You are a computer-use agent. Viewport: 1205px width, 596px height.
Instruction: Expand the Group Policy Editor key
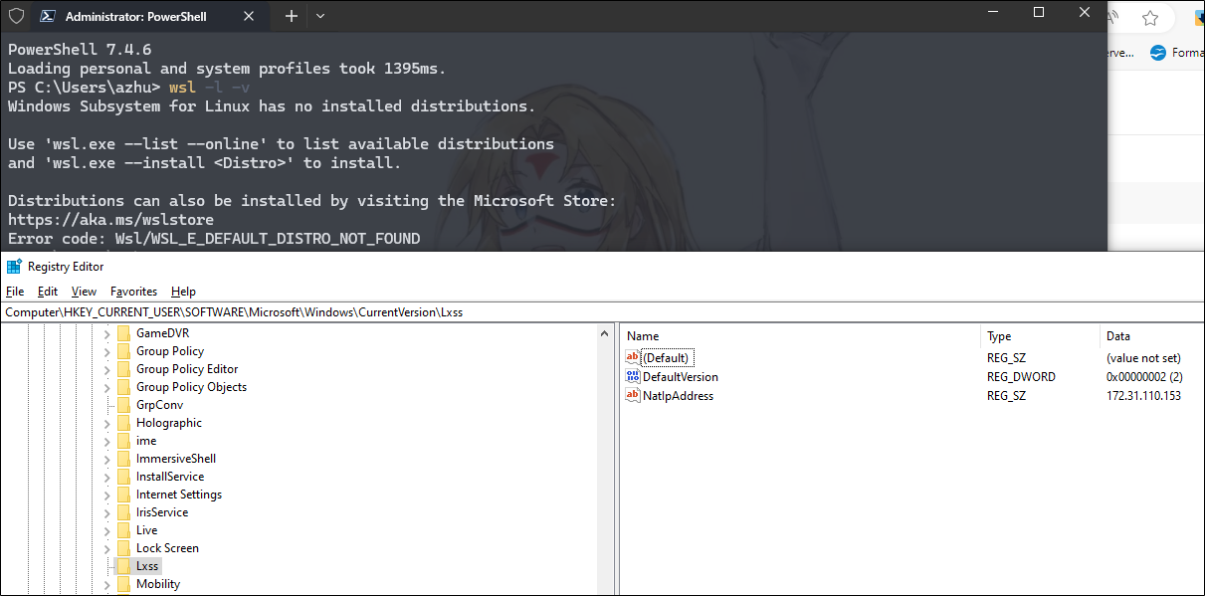(107, 369)
